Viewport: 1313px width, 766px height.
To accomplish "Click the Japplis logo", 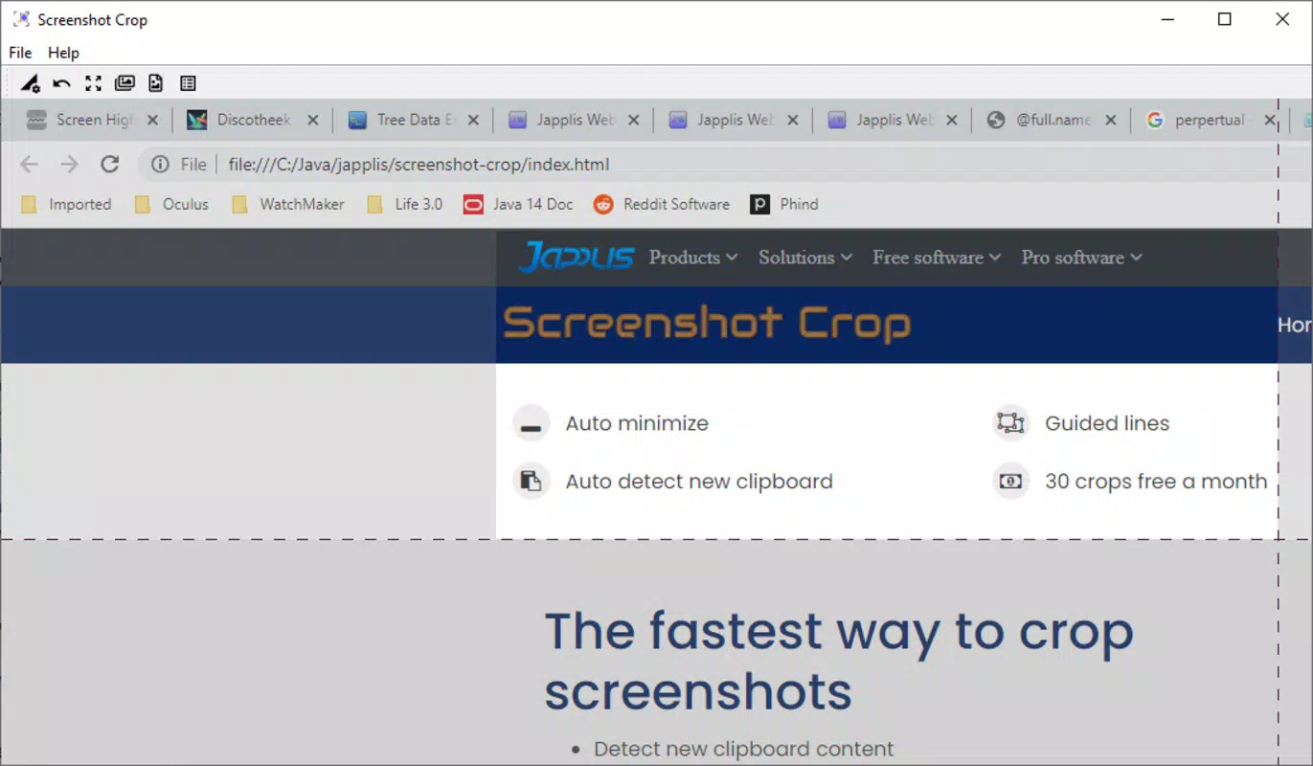I will [577, 258].
